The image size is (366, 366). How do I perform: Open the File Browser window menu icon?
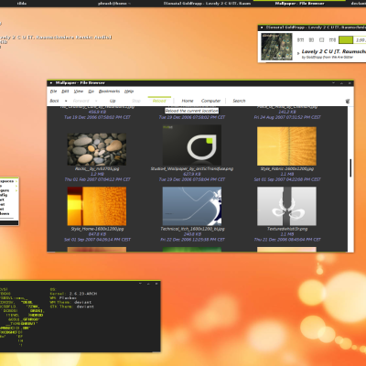pos(51,83)
